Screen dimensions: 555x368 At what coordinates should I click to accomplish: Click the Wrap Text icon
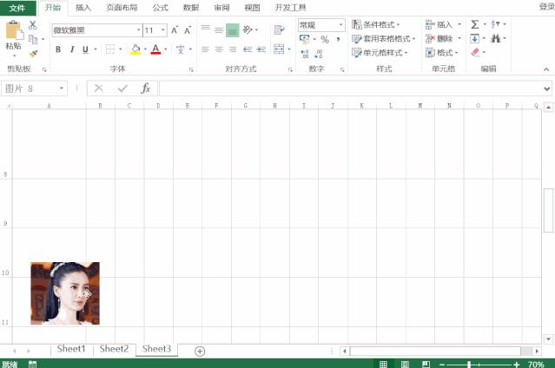click(280, 30)
